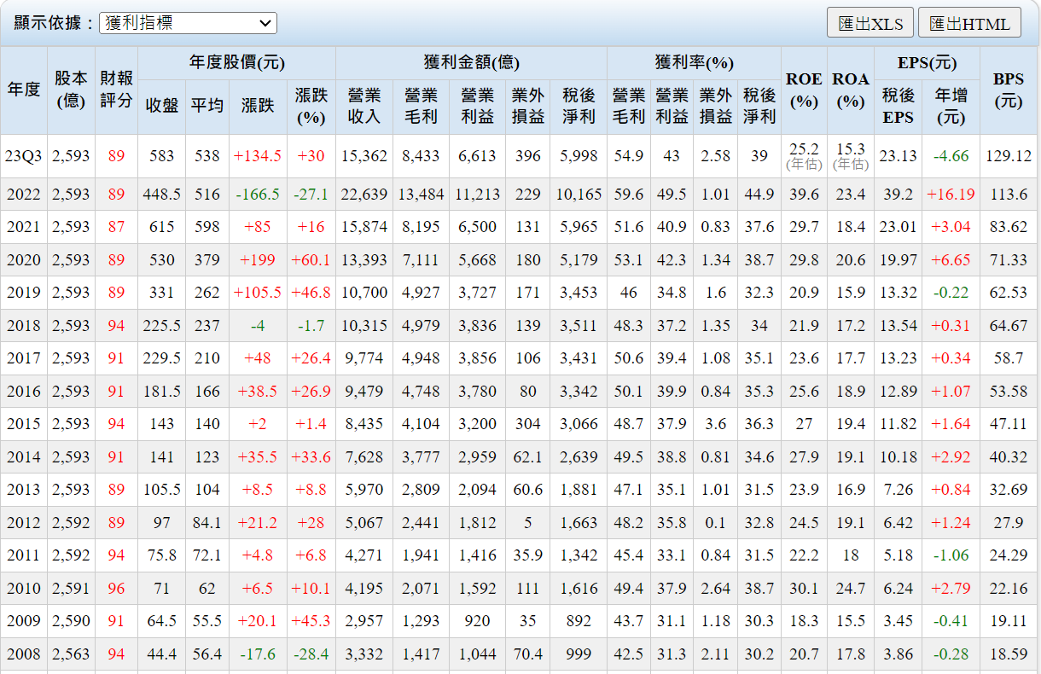The height and width of the screenshot is (674, 1041).
Task: Click the 2022 net profit value 10,165
Action: coord(579,195)
